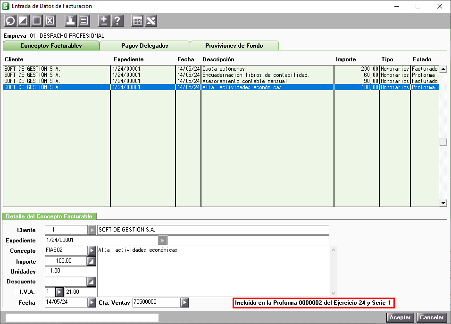Switch to the Conceptos Facturables tab
The image size is (451, 324).
(x=51, y=46)
